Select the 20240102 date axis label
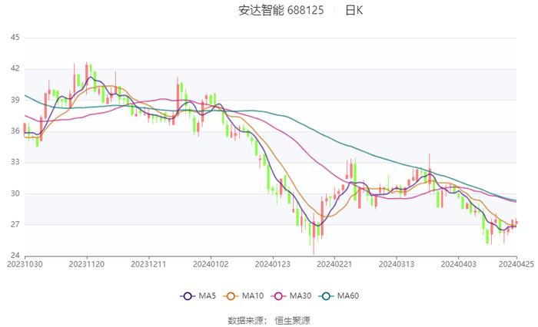 210,263
